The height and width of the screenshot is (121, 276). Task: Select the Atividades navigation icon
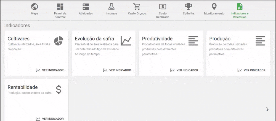coord(86,7)
